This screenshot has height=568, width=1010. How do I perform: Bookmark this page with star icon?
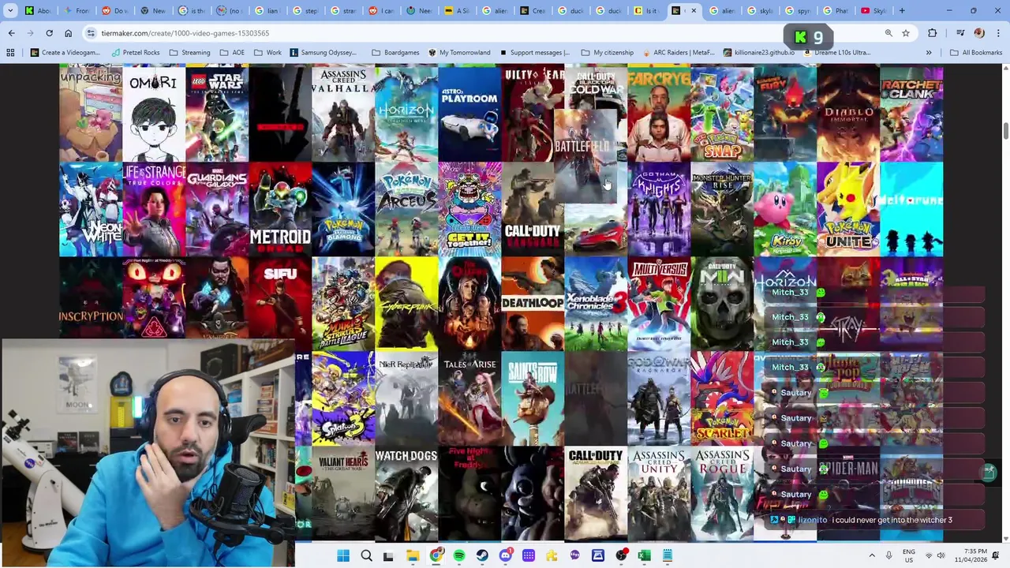pyautogui.click(x=906, y=33)
